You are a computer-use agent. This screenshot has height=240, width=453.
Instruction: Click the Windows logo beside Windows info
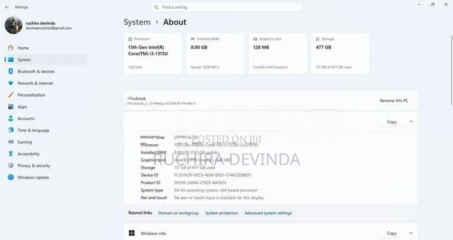point(132,233)
